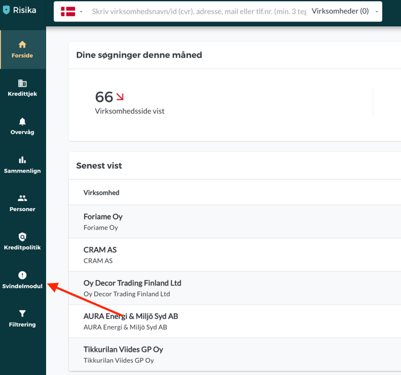Viewport: 401px width, 375px height.
Task: Click the Risika brand name text
Action: pyautogui.click(x=24, y=10)
